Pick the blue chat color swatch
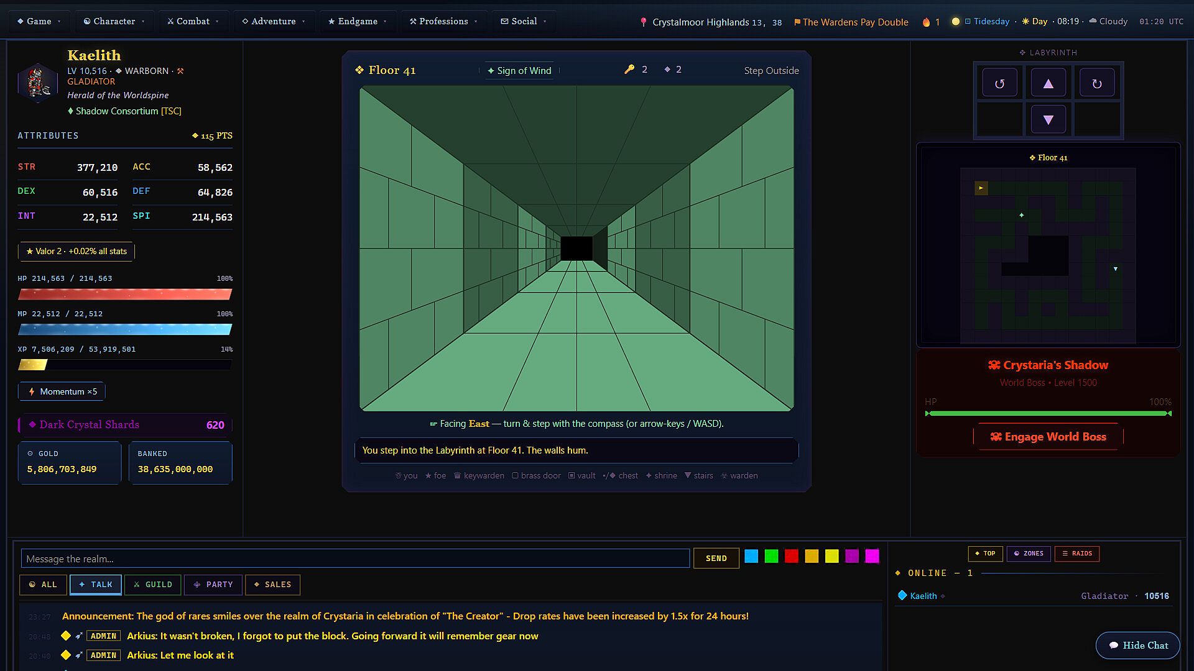Viewport: 1194px width, 671px height. coord(751,556)
